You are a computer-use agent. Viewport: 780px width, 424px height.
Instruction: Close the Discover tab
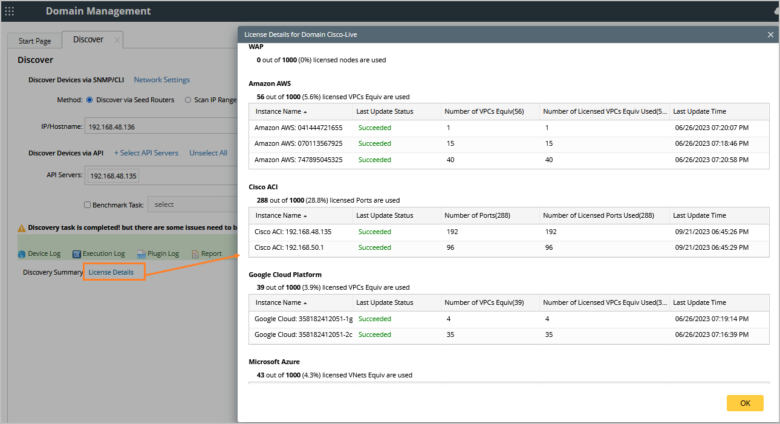coord(117,41)
